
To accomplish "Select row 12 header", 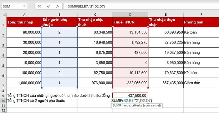I will click(x=3, y=110).
